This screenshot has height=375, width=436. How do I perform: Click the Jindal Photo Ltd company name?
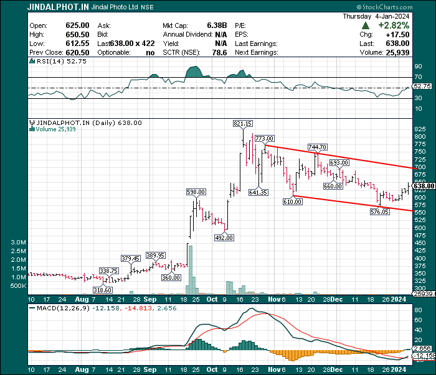[115, 7]
